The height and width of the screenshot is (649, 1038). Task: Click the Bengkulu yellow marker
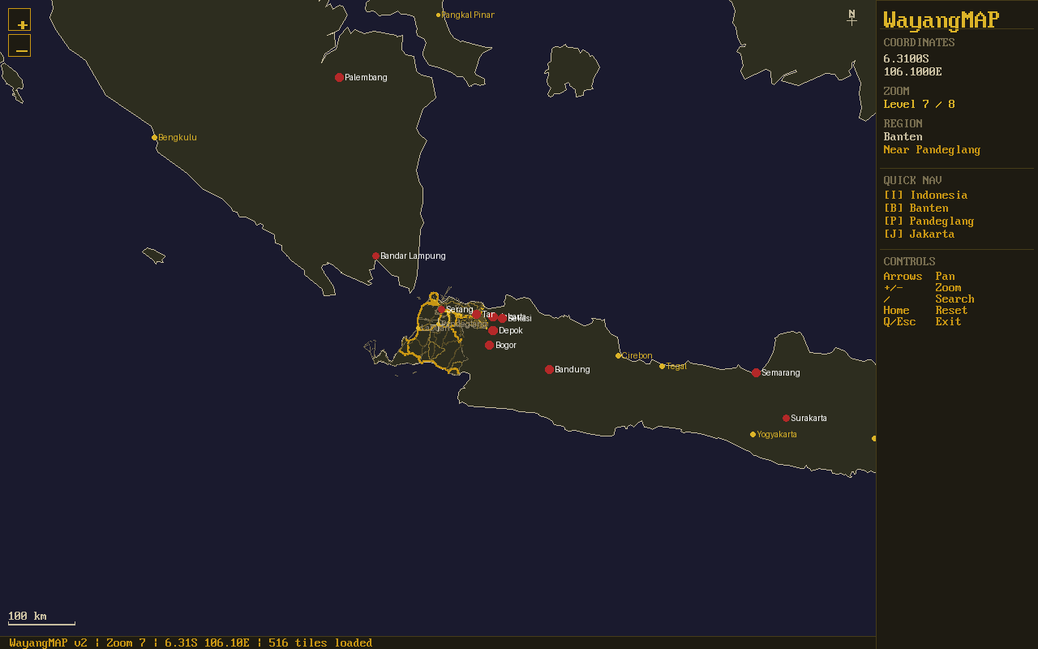[155, 138]
